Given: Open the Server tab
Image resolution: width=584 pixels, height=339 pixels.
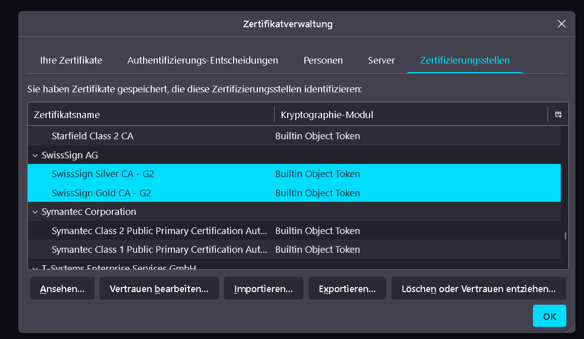Looking at the screenshot, I should (x=381, y=61).
